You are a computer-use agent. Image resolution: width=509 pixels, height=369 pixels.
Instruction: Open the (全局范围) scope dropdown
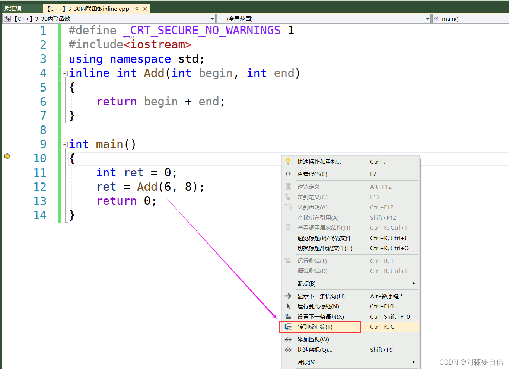point(324,19)
